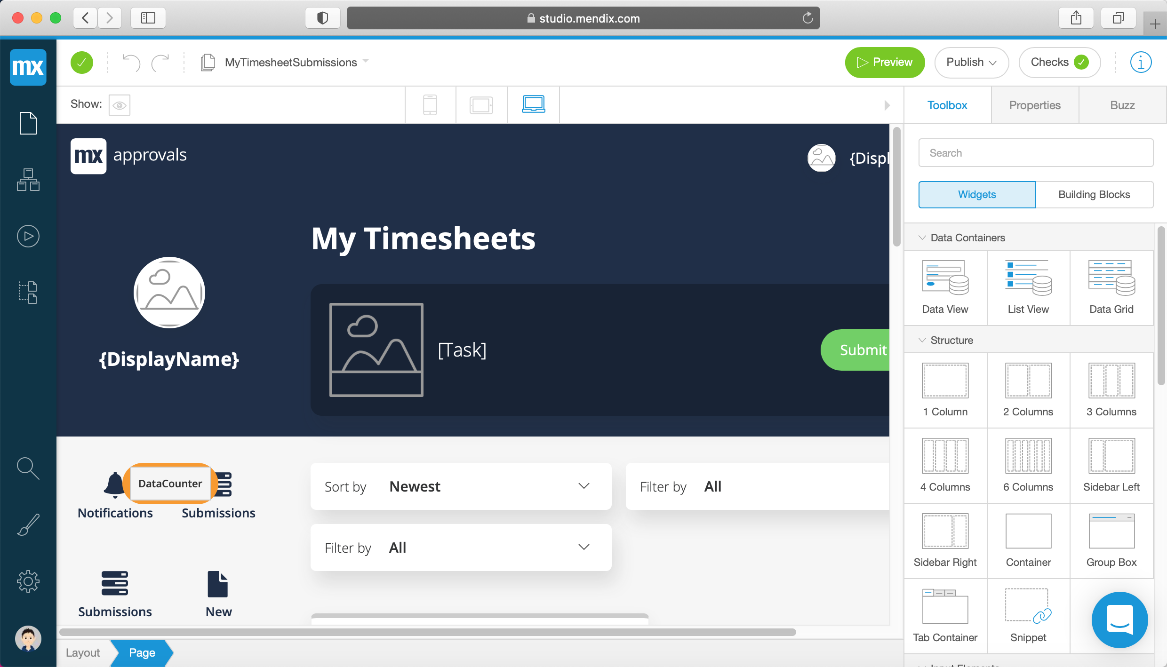Open the Domain Model icon in sidebar
1167x667 pixels.
pos(28,180)
